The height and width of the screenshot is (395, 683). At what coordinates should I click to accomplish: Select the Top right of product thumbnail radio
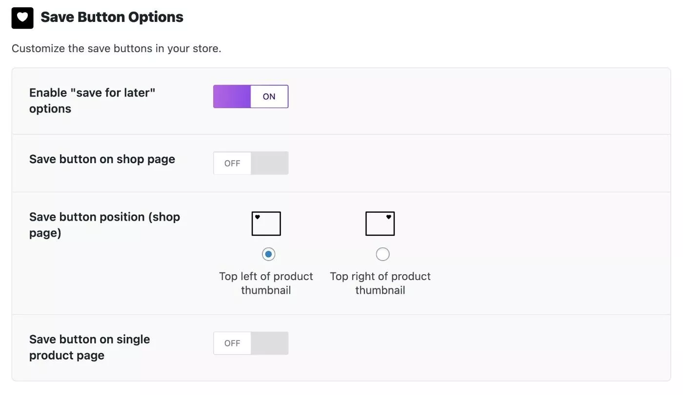[x=382, y=254]
